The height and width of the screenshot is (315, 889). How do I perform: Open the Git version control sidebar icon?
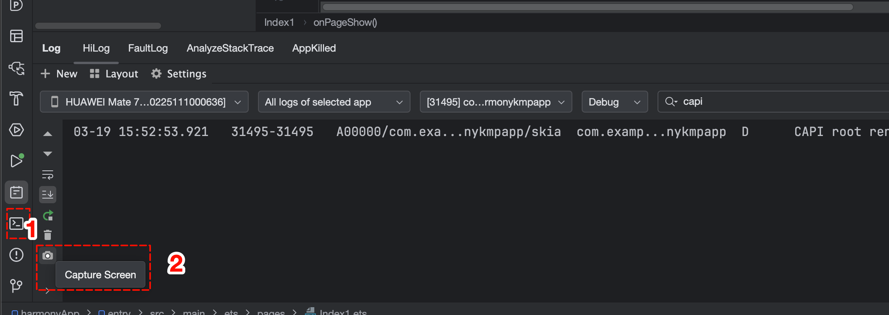pos(16,286)
